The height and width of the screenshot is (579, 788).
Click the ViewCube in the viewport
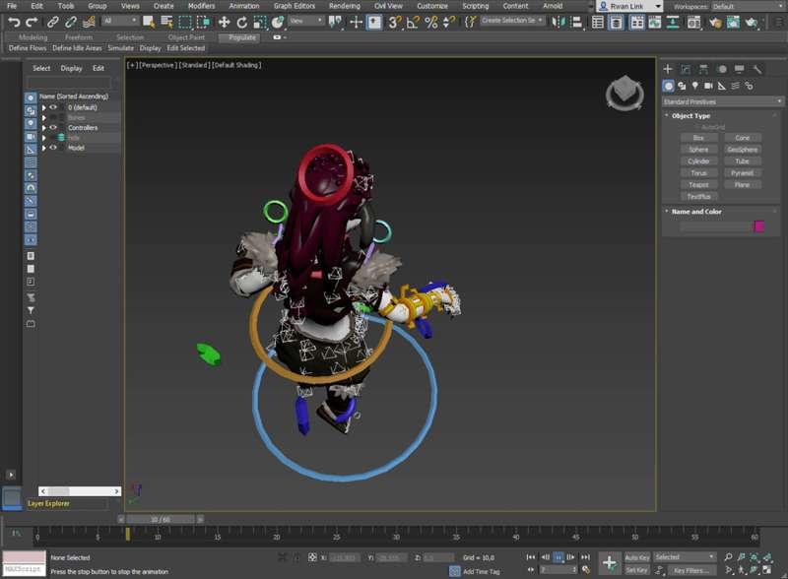[x=624, y=92]
